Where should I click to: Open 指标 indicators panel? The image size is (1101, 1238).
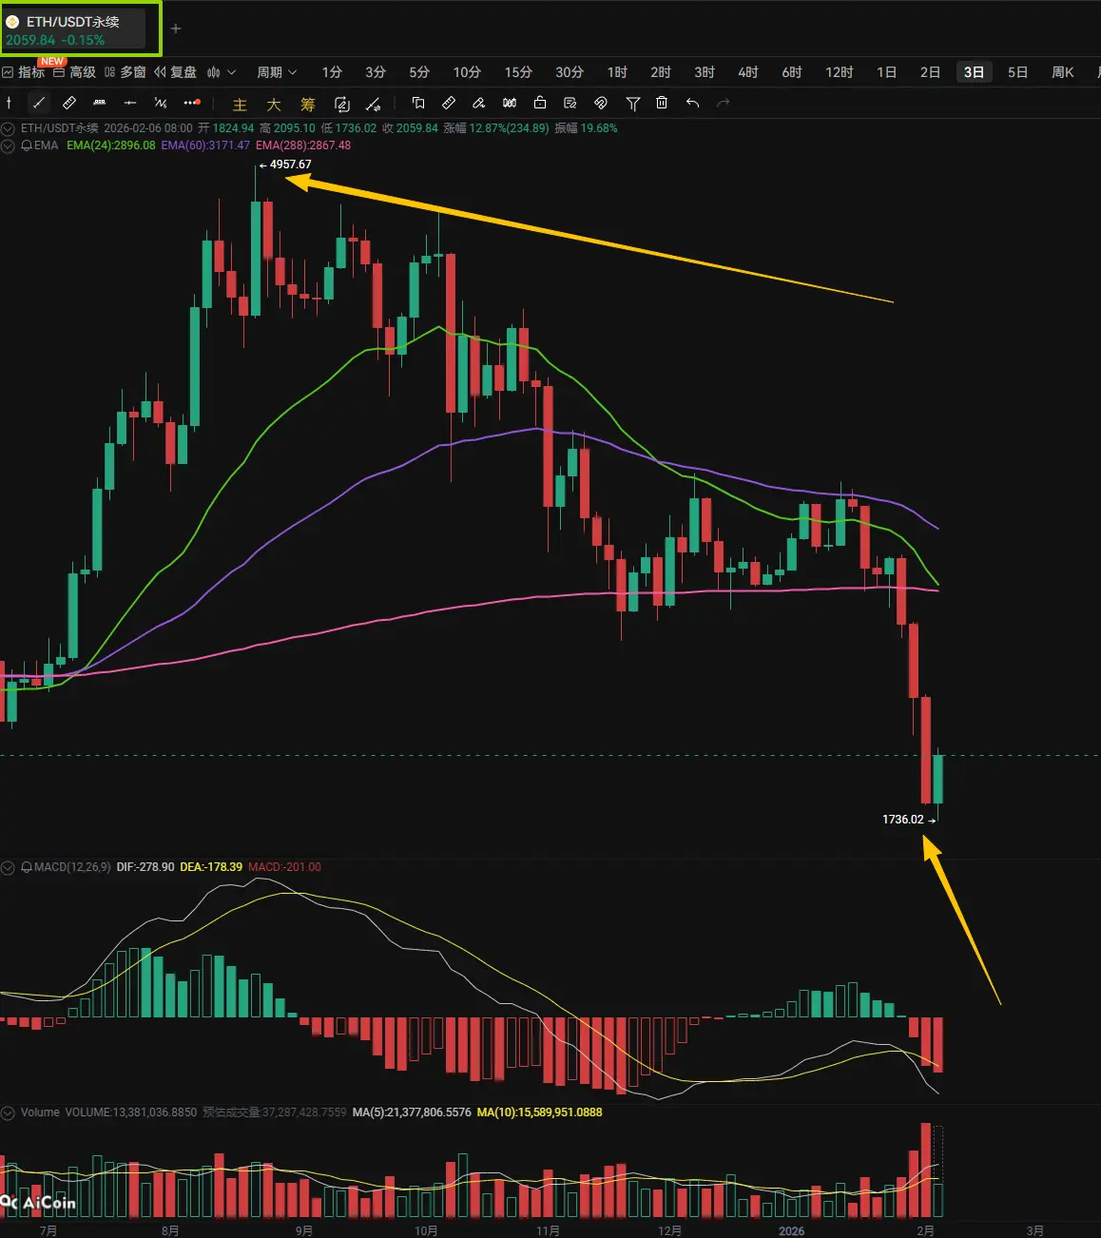[24, 72]
